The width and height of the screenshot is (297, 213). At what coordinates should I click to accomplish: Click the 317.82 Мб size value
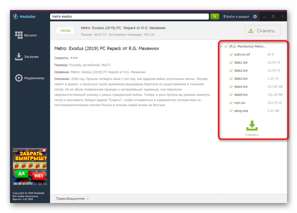(275, 87)
